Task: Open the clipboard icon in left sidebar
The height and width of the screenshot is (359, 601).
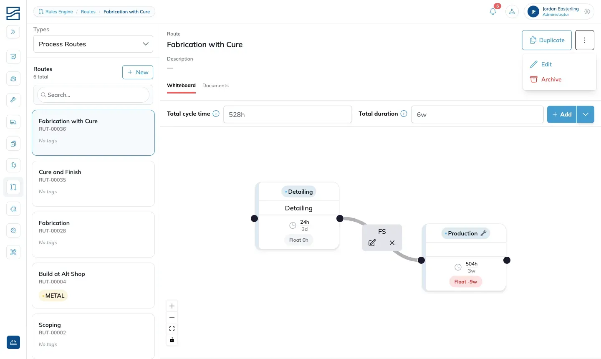Action: point(13,144)
